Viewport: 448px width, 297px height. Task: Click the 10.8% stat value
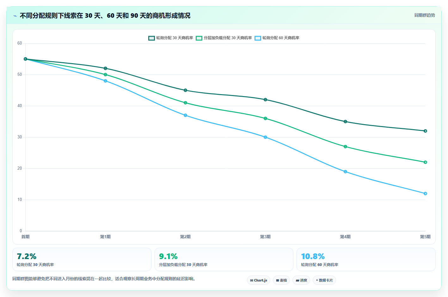pos(313,256)
